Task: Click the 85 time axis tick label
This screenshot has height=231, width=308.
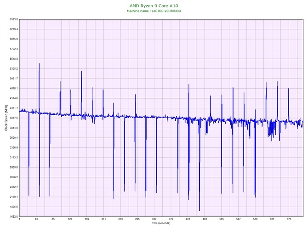Action: 53,219
